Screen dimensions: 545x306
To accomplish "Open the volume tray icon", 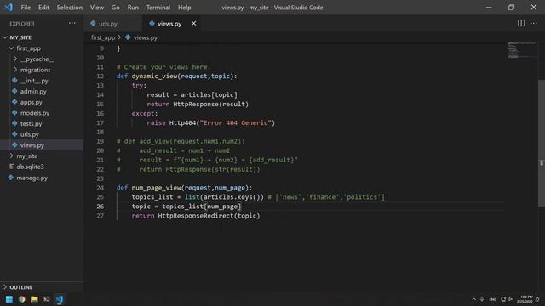I will tap(510, 299).
